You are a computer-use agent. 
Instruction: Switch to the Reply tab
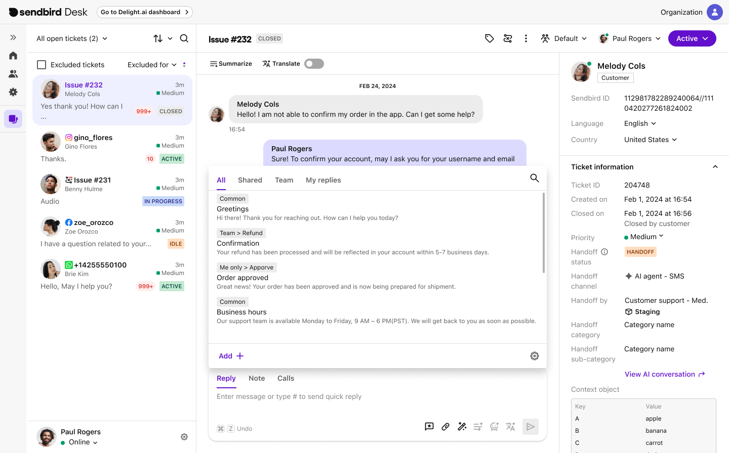click(226, 378)
